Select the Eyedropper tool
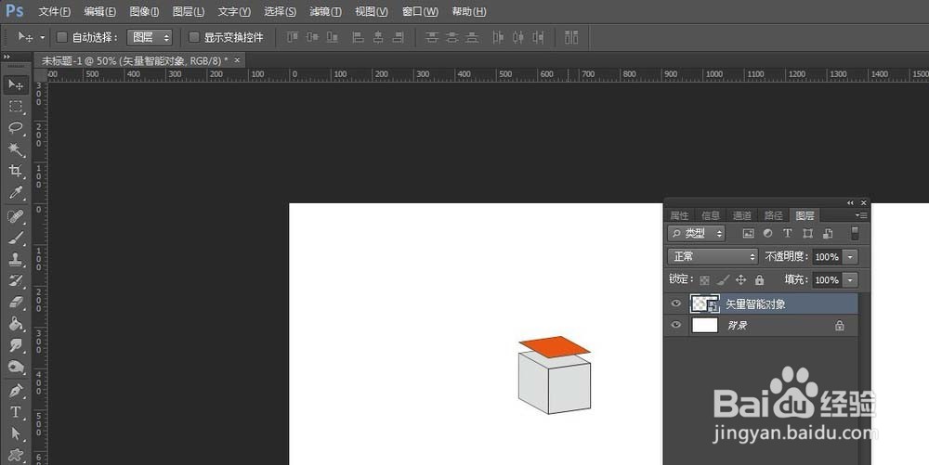The height and width of the screenshot is (465, 929). coord(16,193)
